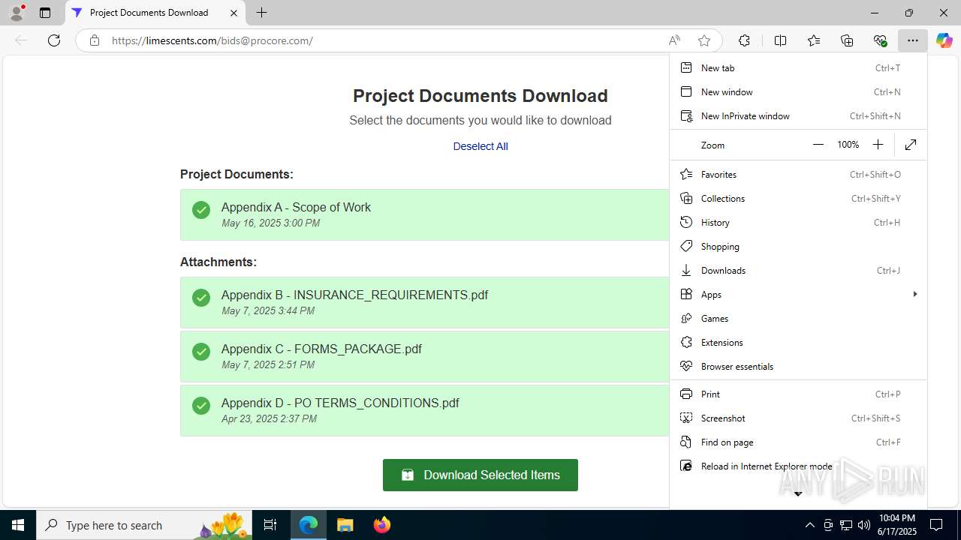
Task: Open network status tray icon
Action: 846,525
